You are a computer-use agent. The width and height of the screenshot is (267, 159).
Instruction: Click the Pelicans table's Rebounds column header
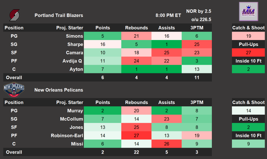click(x=136, y=102)
